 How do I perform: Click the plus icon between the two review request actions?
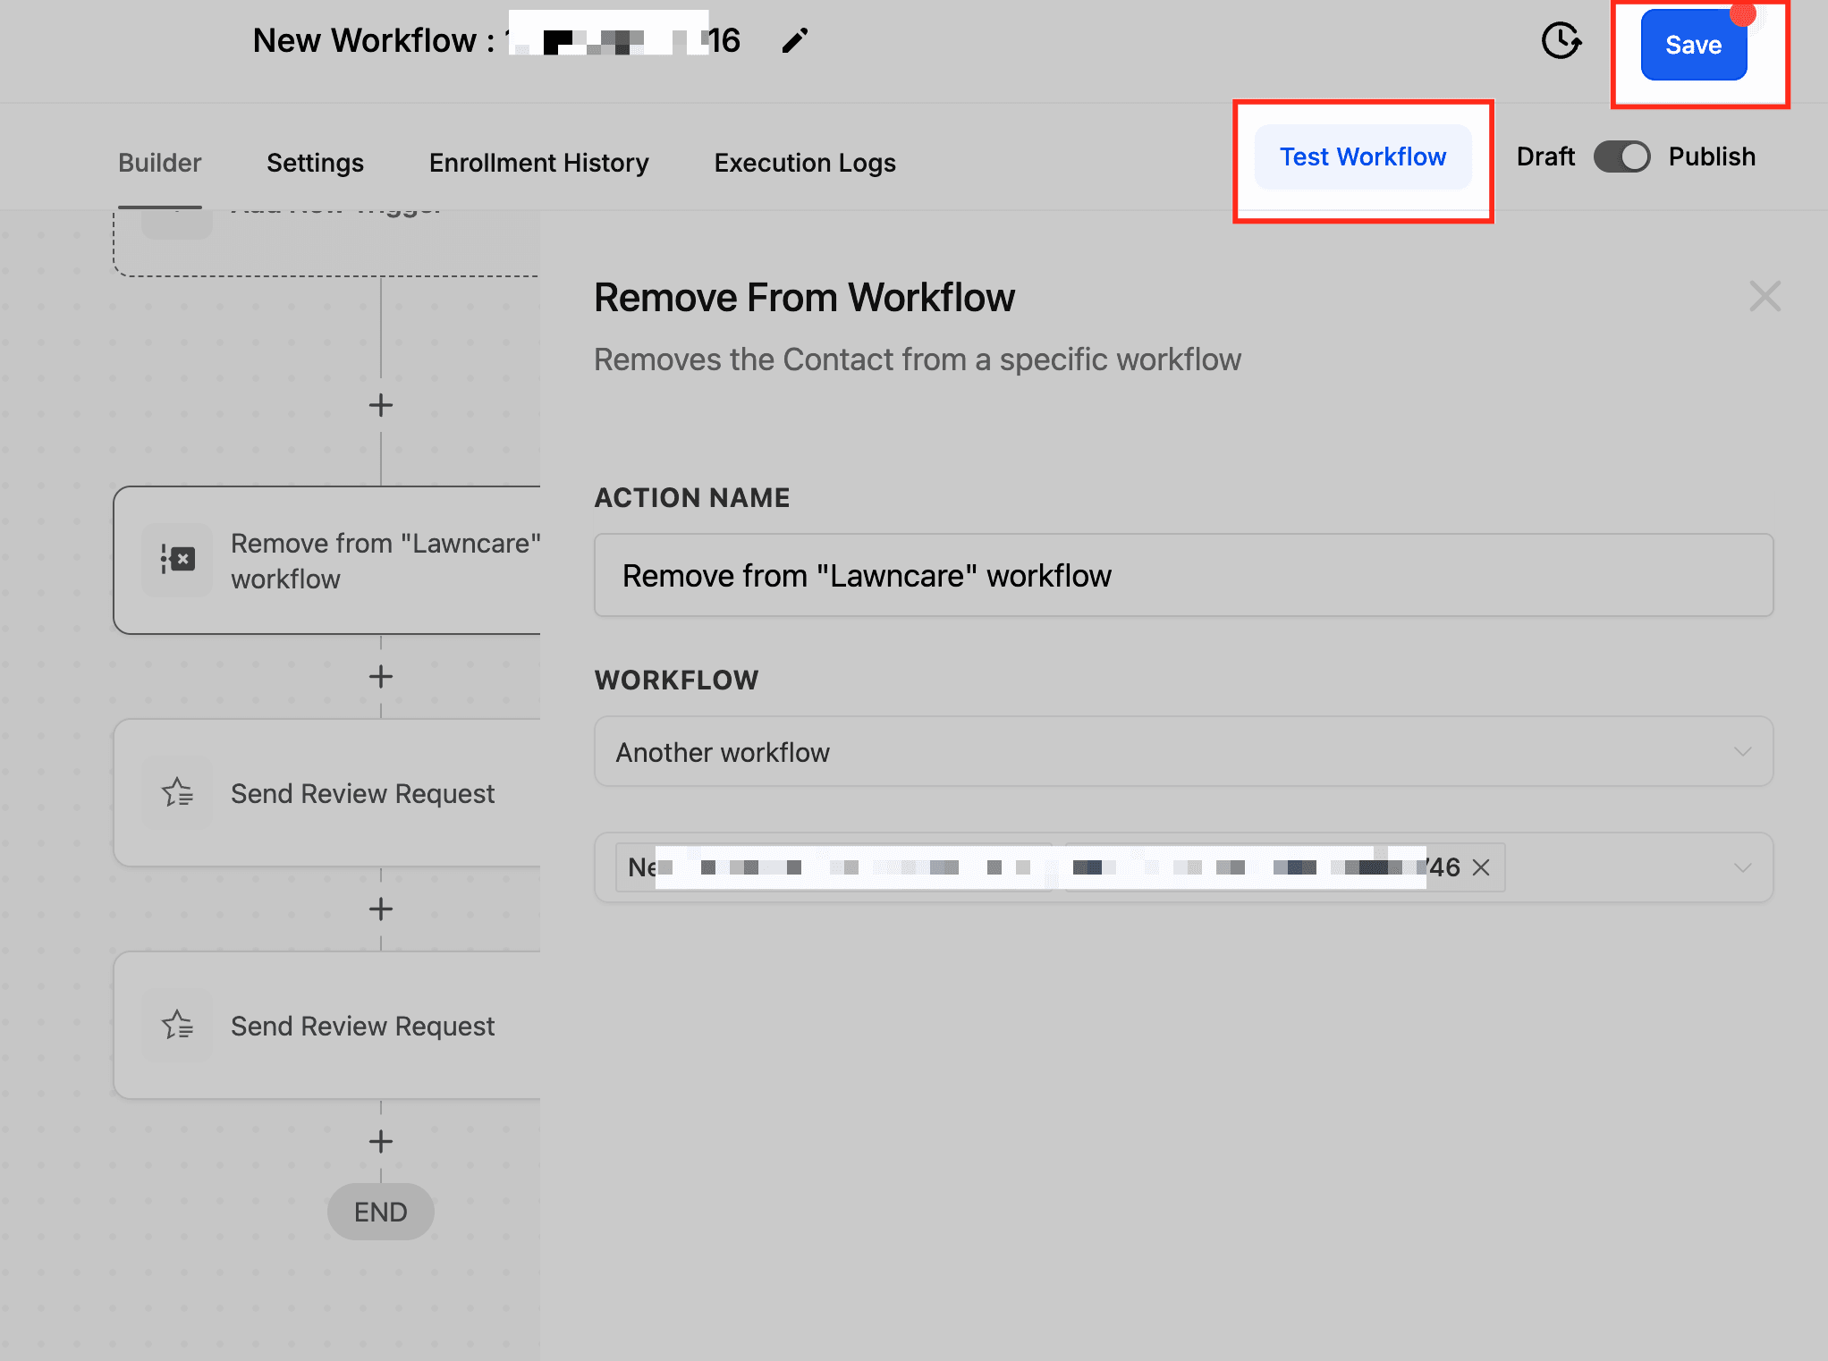tap(380, 909)
